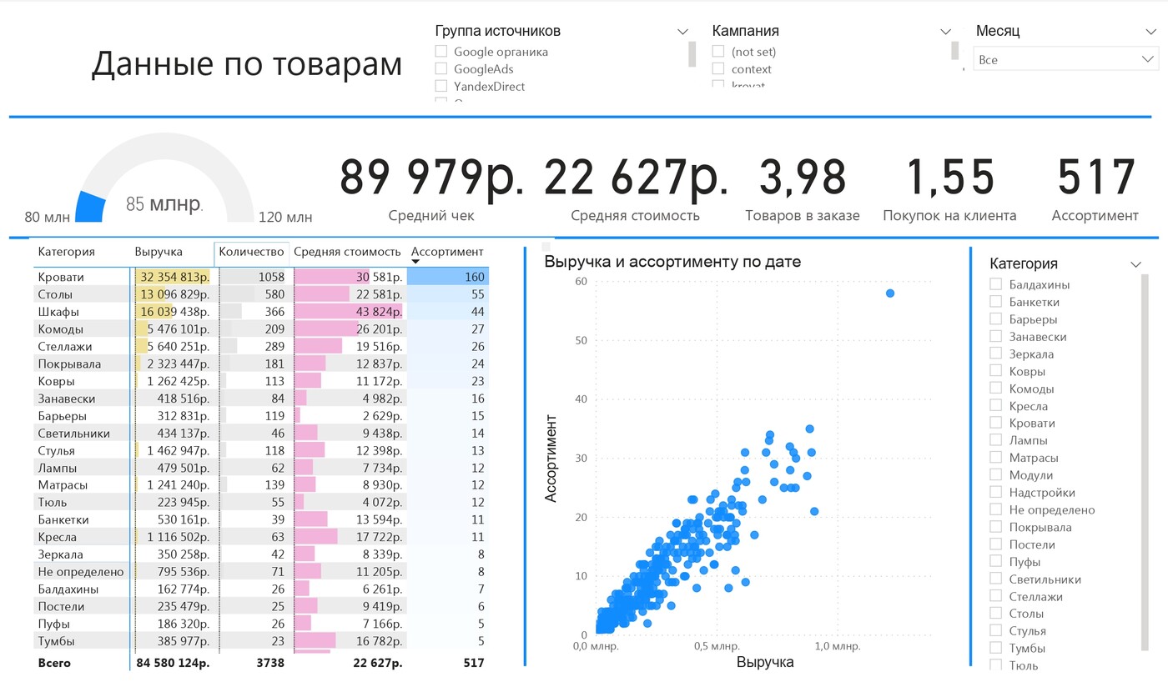Click the Категория slicer vertical scrollbar

[1144, 459]
